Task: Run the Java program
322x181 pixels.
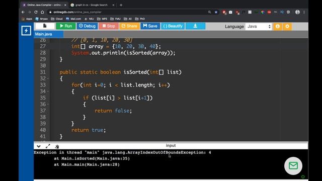Action: tap(66, 26)
